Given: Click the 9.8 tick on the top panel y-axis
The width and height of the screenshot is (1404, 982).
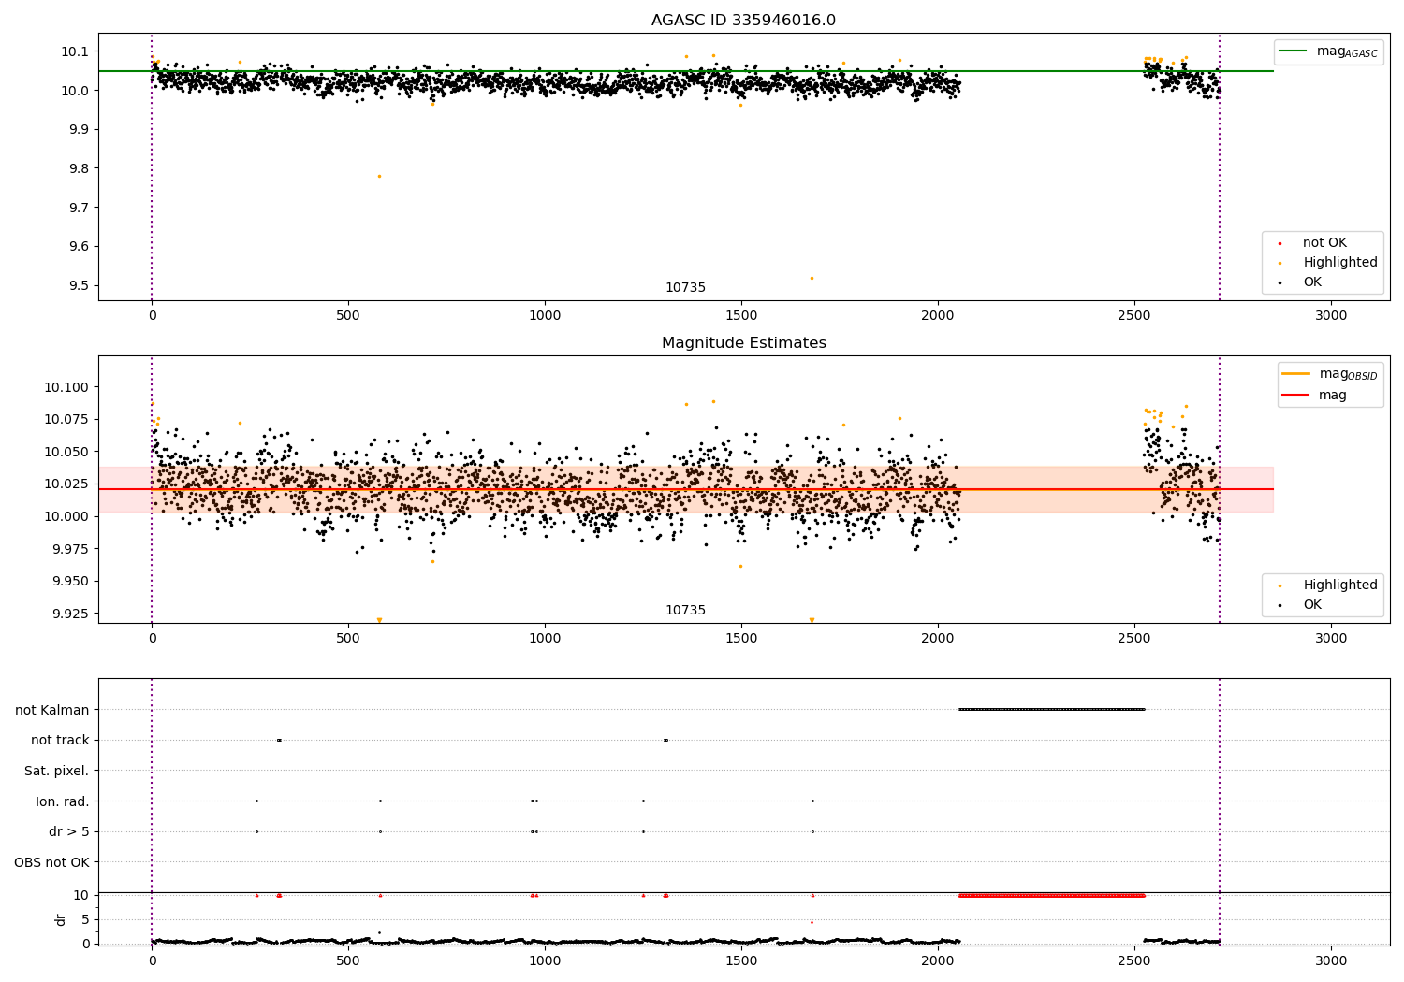Looking at the screenshot, I should 80,168.
